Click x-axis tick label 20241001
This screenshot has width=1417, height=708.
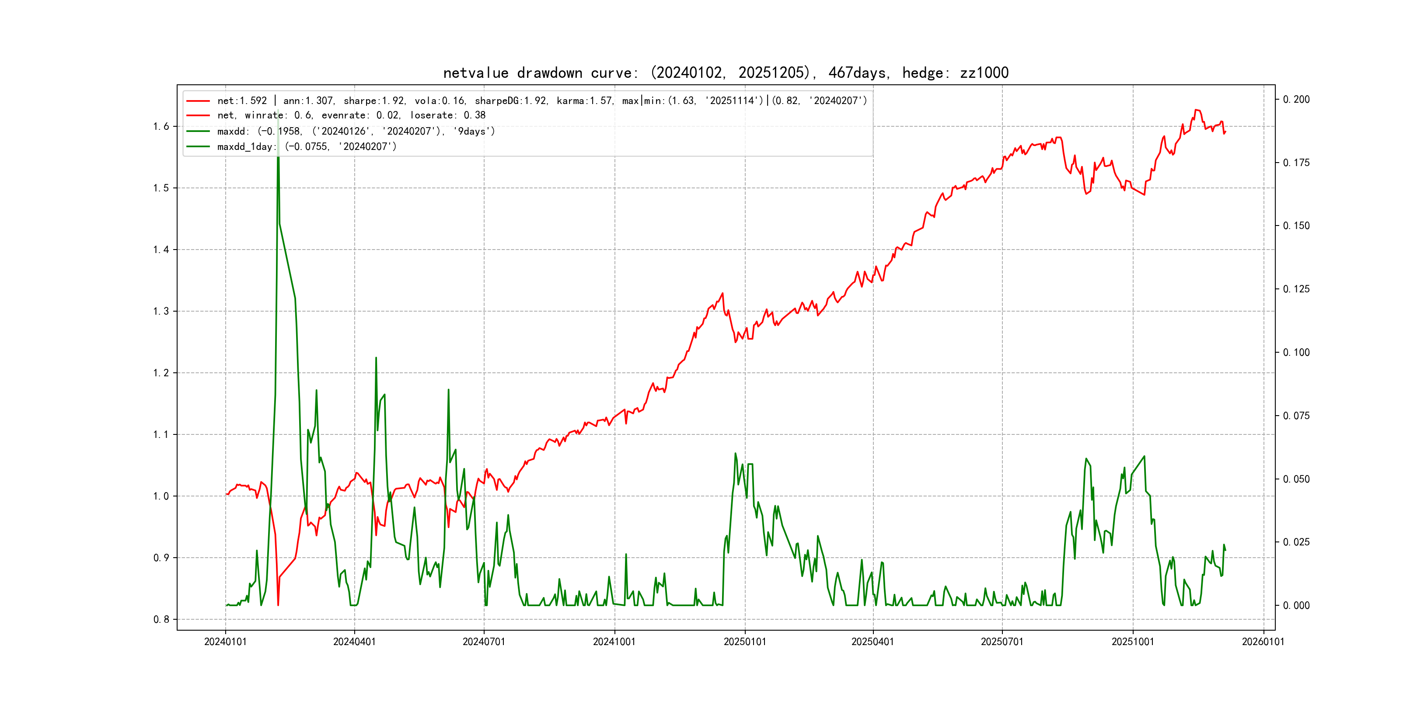point(614,642)
